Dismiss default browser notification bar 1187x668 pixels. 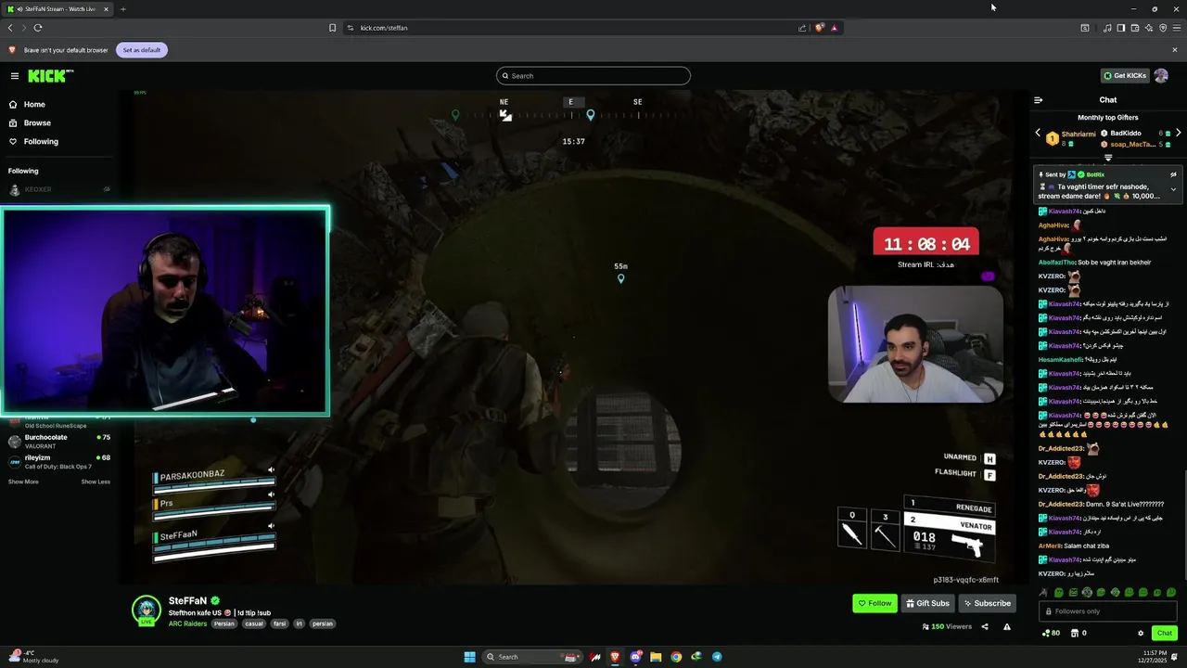point(1175,50)
